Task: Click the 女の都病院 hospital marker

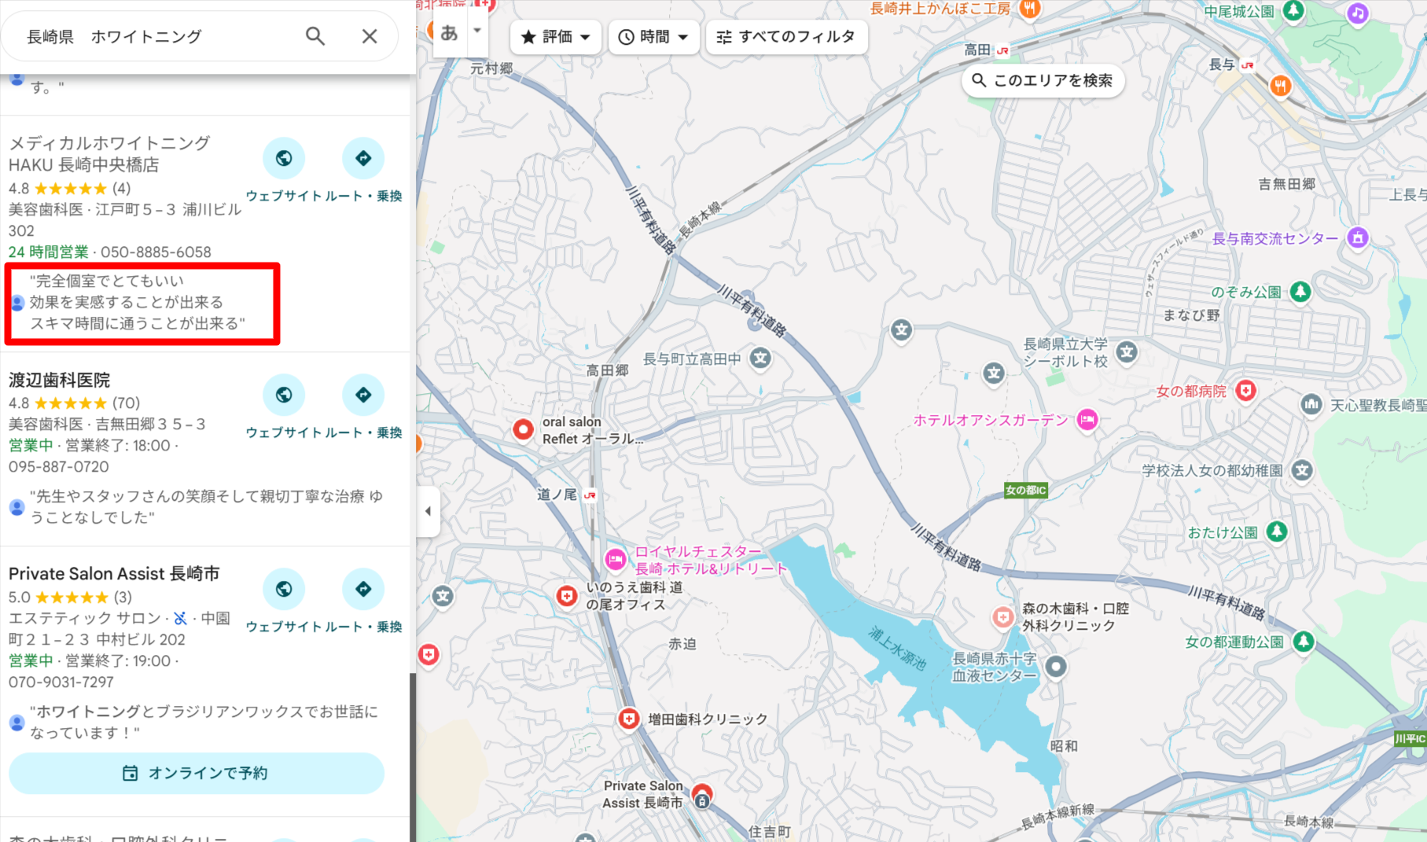Action: coord(1245,391)
